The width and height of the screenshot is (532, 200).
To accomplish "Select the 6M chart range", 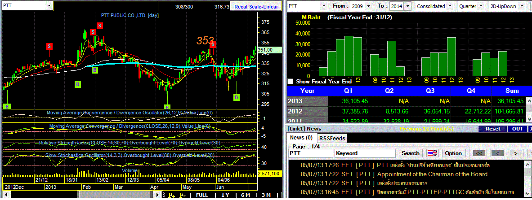I will tap(245, 195).
